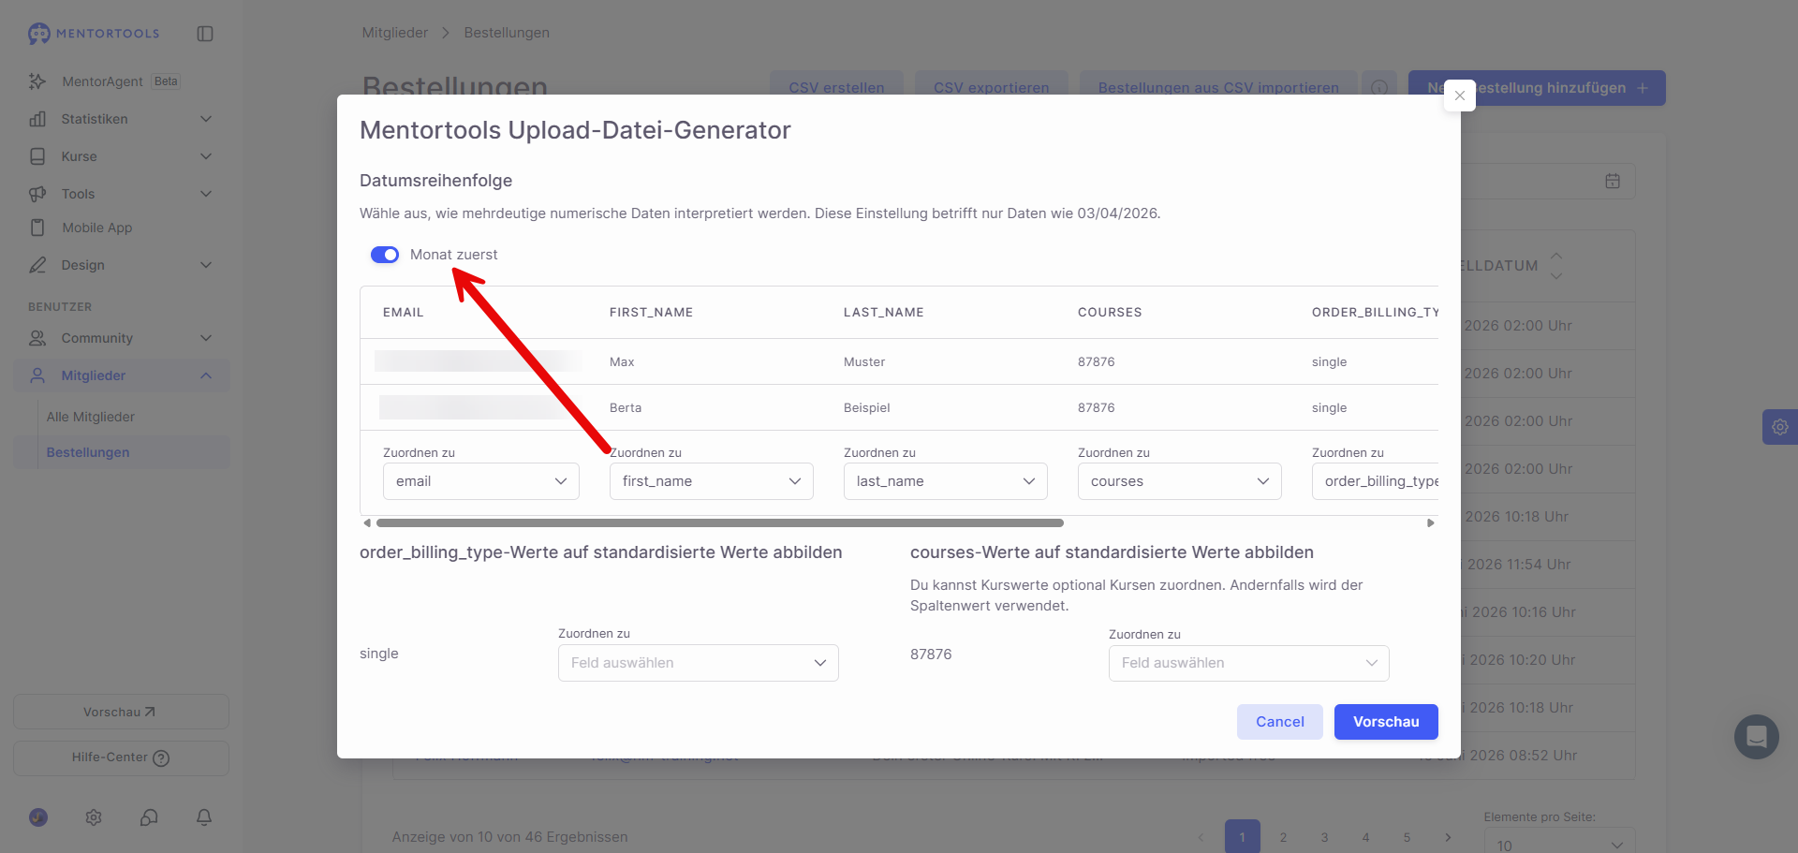Click the previous page arrow
The width and height of the screenshot is (1798, 853).
(1201, 837)
